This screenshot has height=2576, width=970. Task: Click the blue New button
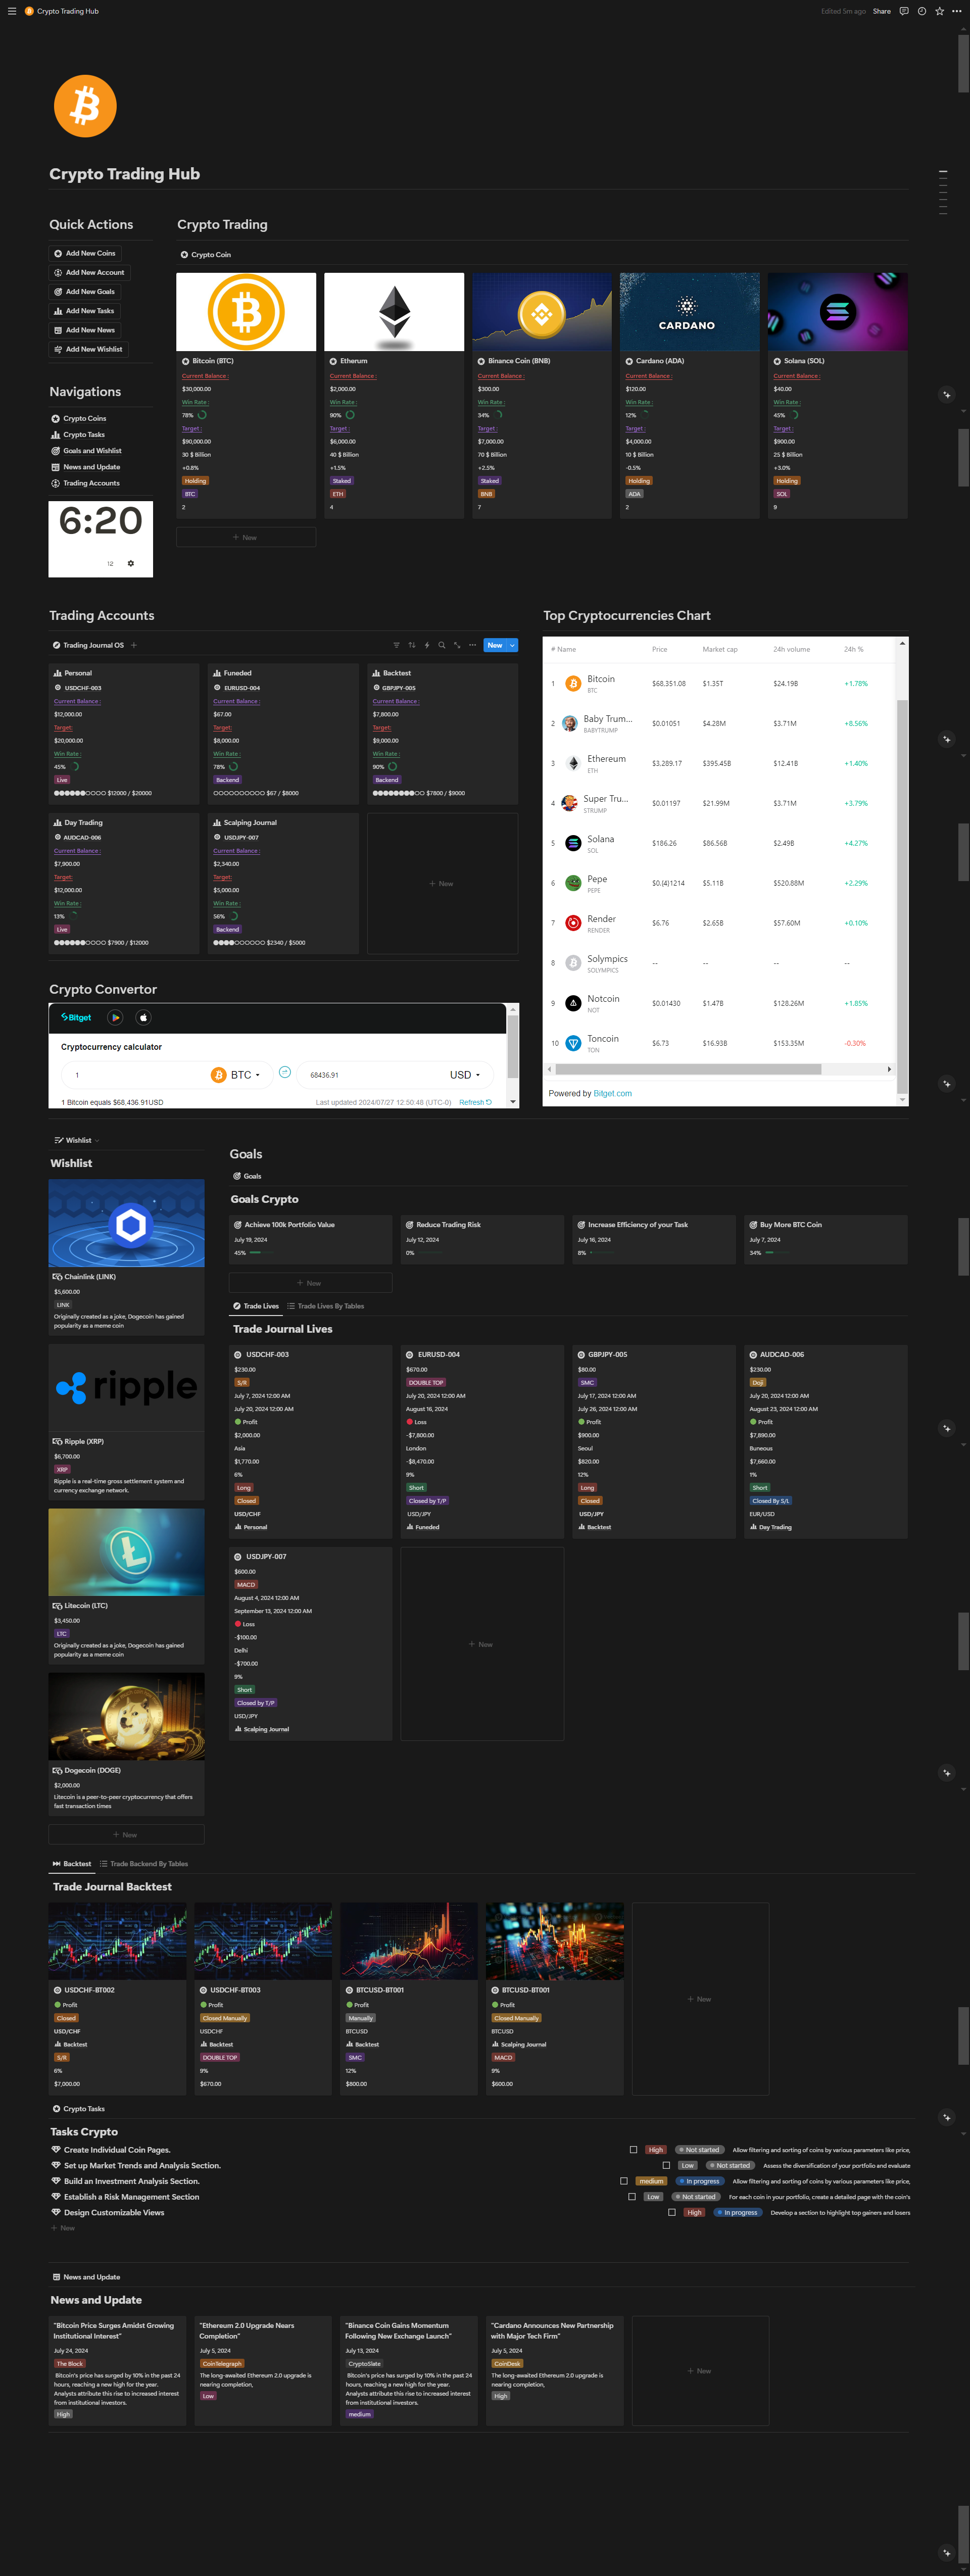click(x=495, y=645)
